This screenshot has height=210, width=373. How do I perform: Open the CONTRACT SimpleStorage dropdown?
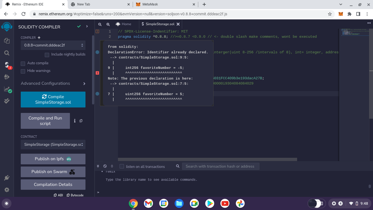pos(53,144)
